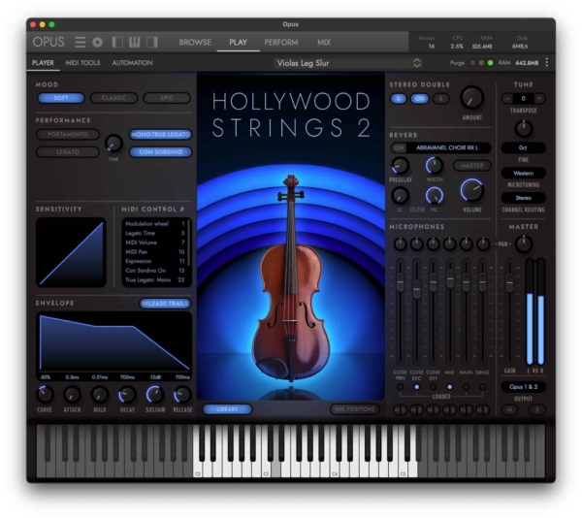Click the Fine tune knob
The width and height of the screenshot is (582, 518).
[524, 129]
